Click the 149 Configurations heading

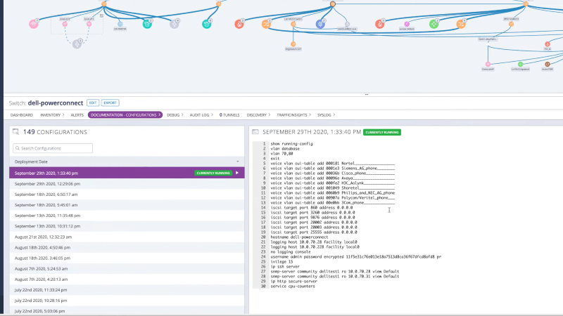(55, 132)
